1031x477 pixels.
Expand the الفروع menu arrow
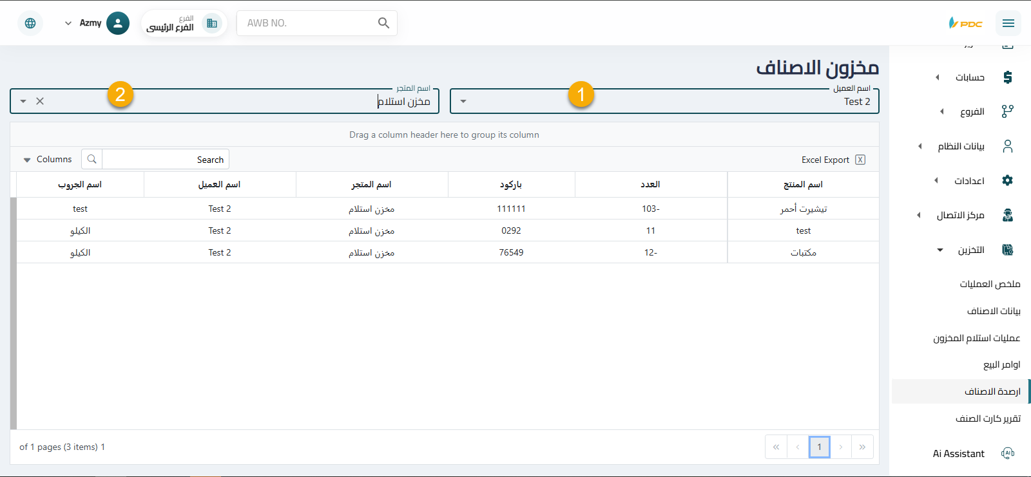[942, 111]
